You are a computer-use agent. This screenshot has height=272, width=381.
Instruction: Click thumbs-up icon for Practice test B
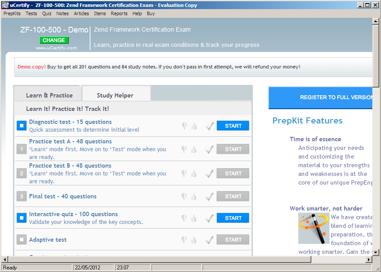click(194, 174)
